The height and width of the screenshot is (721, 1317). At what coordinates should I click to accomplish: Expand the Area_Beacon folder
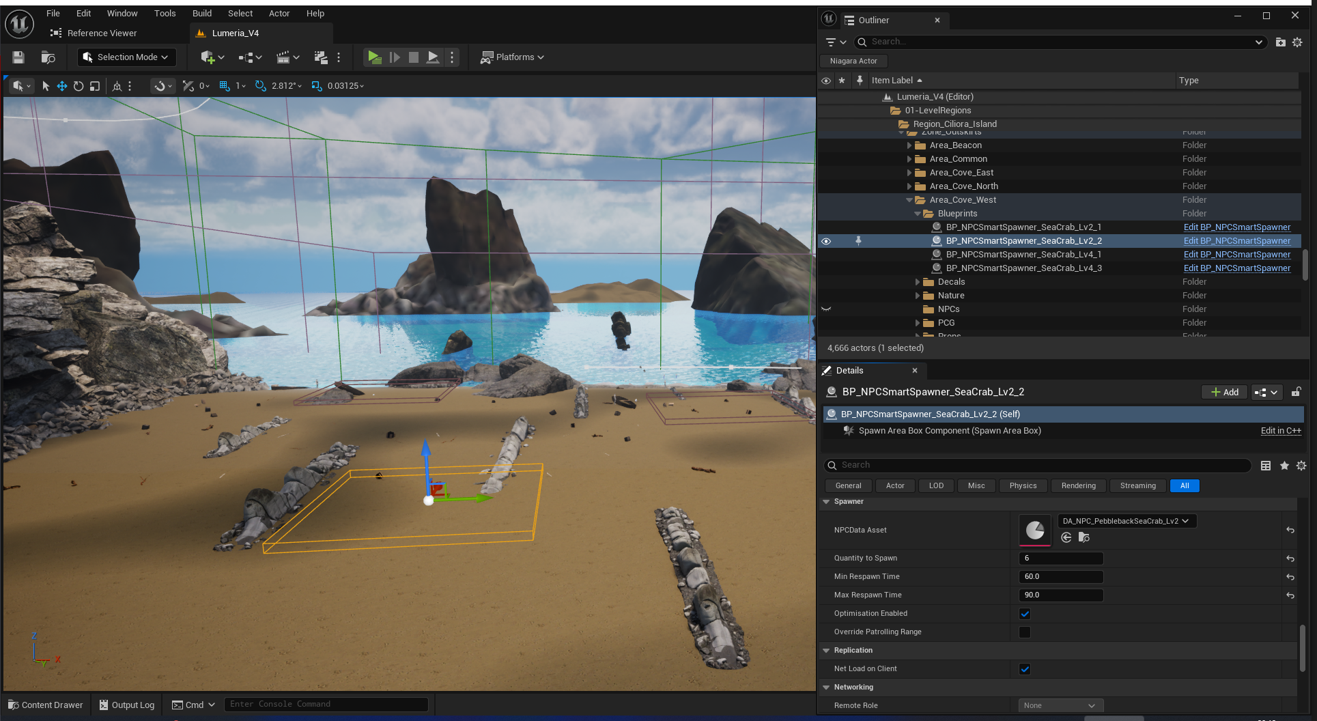click(909, 145)
